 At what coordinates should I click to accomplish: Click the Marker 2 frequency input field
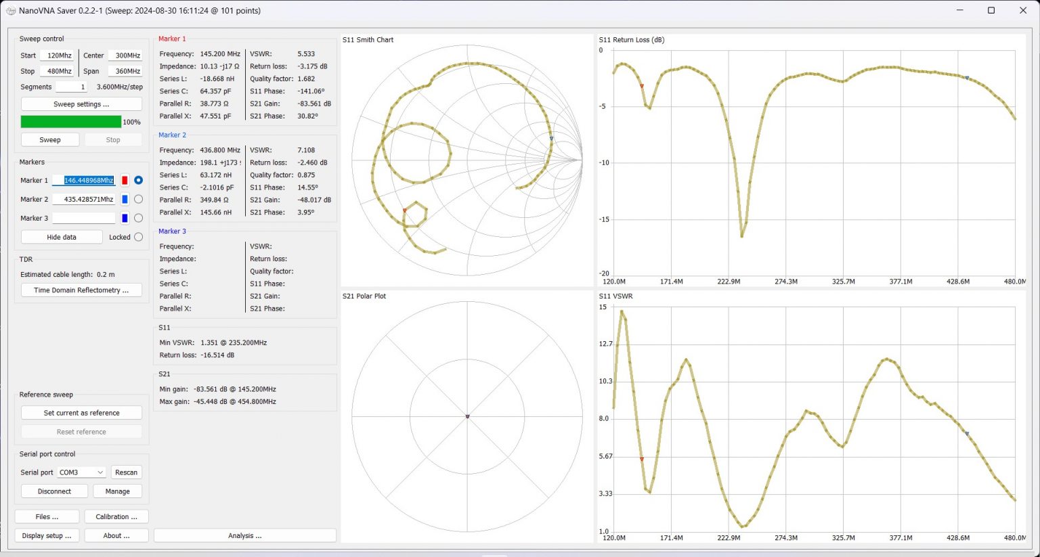pos(84,199)
